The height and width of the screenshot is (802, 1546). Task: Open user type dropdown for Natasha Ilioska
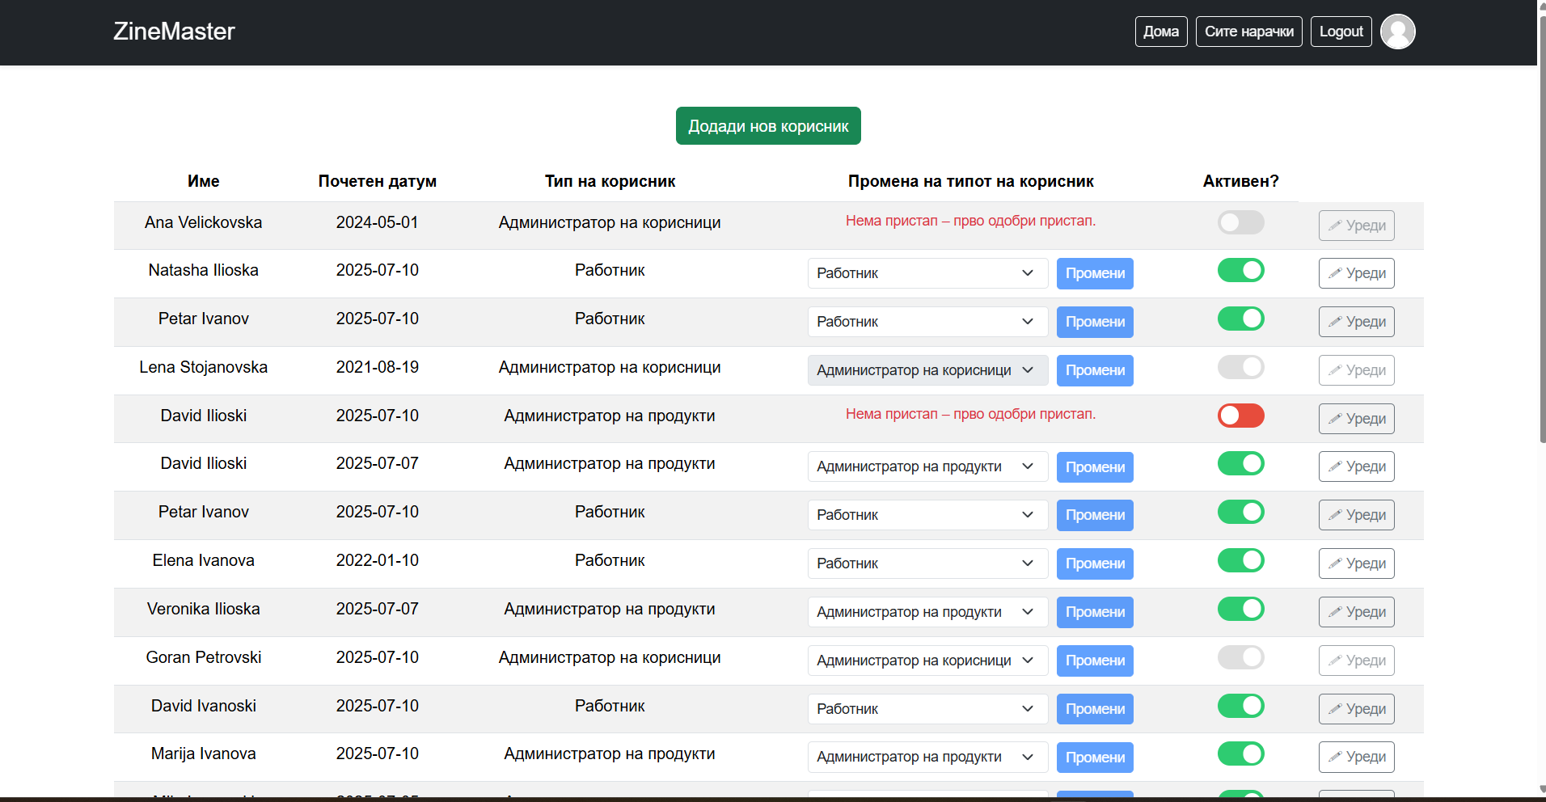click(927, 273)
